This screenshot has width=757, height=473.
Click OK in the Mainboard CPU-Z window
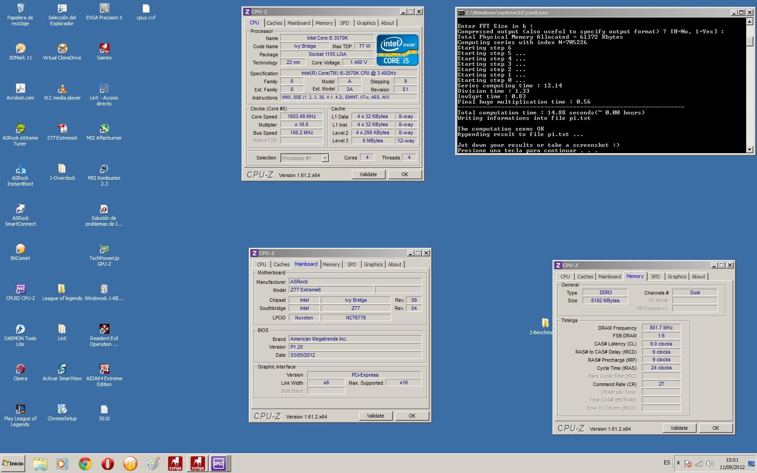pos(412,416)
